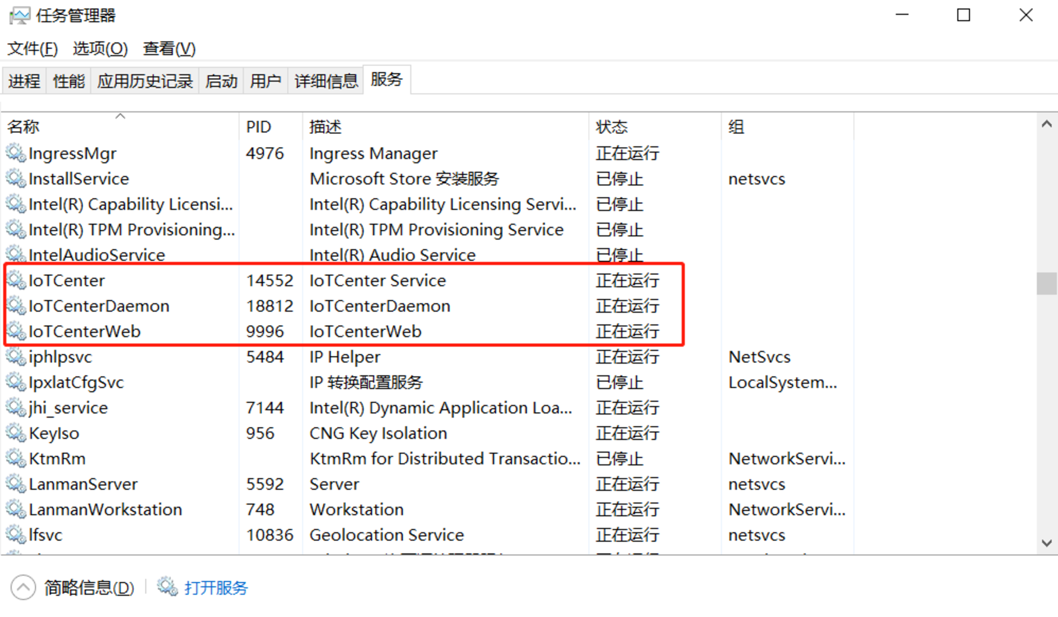Sort services by the PID column

258,127
